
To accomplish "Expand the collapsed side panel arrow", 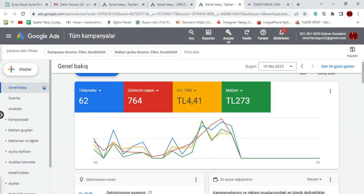I will 1,115.
